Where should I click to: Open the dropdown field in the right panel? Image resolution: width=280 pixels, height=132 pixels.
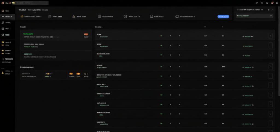click(254, 16)
